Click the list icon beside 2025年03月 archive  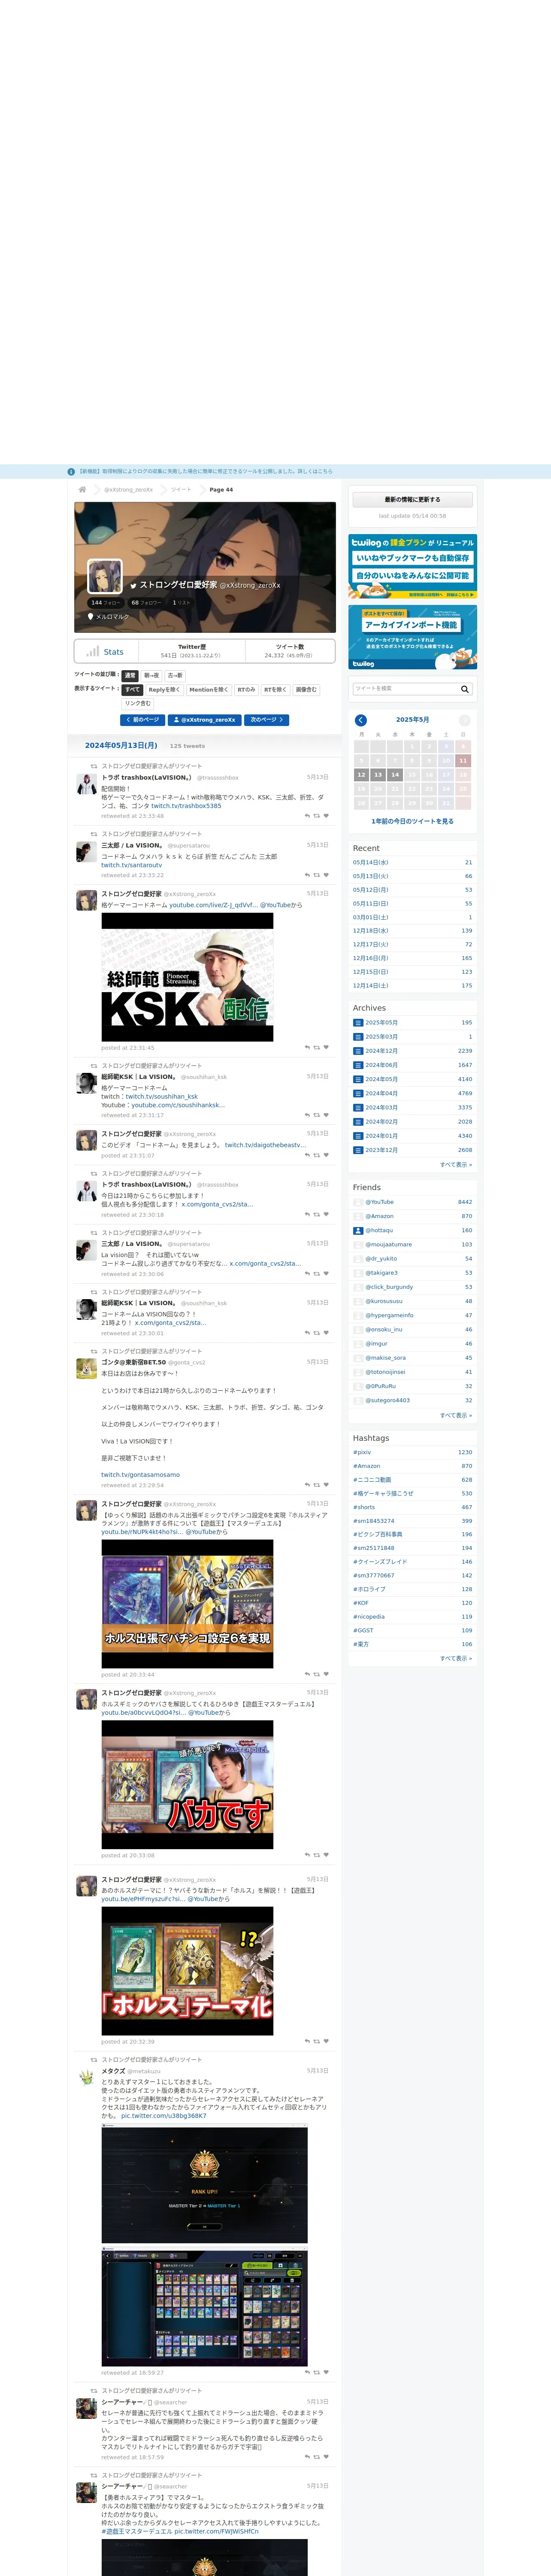click(358, 1037)
